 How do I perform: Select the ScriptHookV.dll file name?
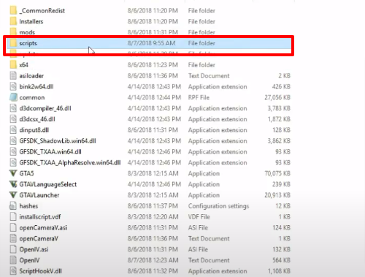pyautogui.click(x=40, y=271)
